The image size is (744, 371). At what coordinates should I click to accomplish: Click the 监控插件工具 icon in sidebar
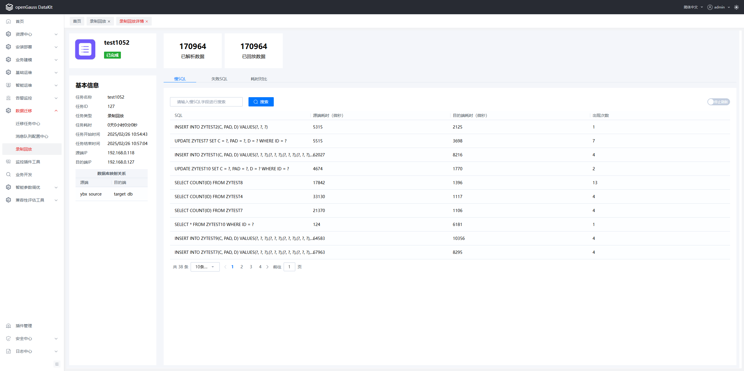tap(8, 162)
